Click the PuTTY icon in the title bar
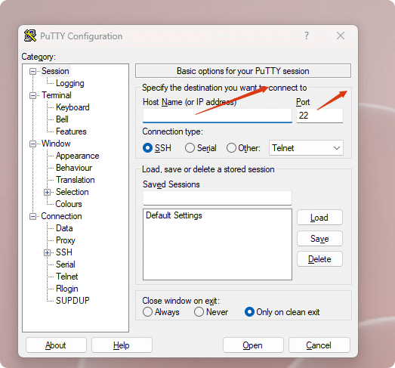Image resolution: width=395 pixels, height=368 pixels. tap(30, 36)
